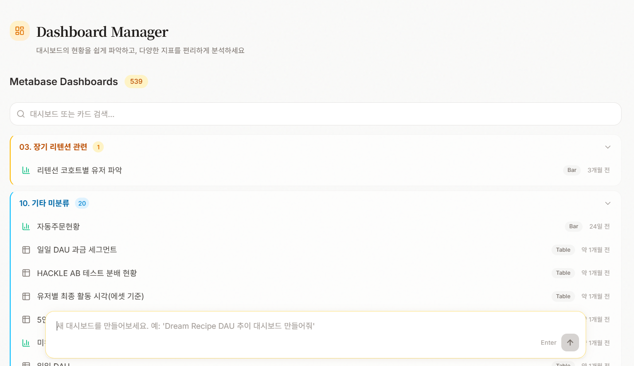Open 리텐션 코호트별 유저 파악 item
Screen dimensions: 634x366
coord(316,170)
